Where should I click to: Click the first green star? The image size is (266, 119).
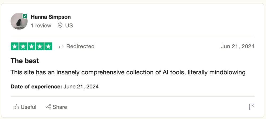point(15,47)
